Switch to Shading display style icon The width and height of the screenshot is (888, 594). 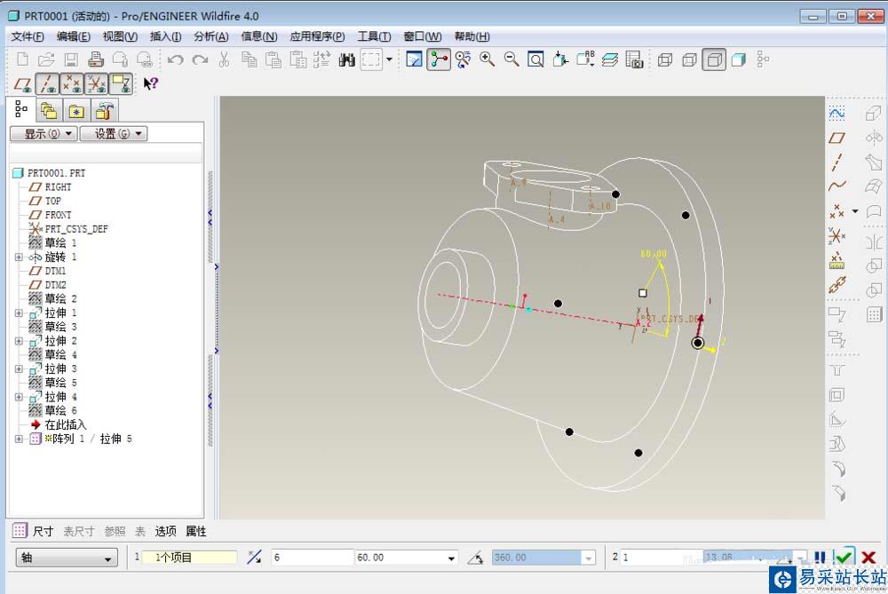[x=737, y=59]
